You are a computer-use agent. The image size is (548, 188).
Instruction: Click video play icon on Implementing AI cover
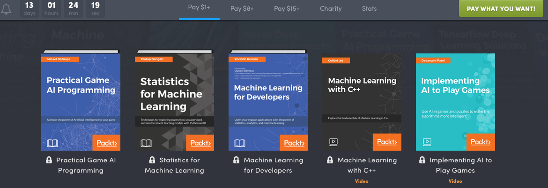(x=427, y=142)
